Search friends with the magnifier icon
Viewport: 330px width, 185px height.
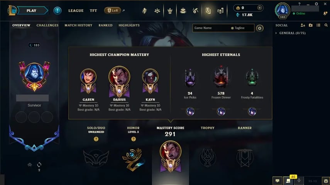tap(326, 25)
